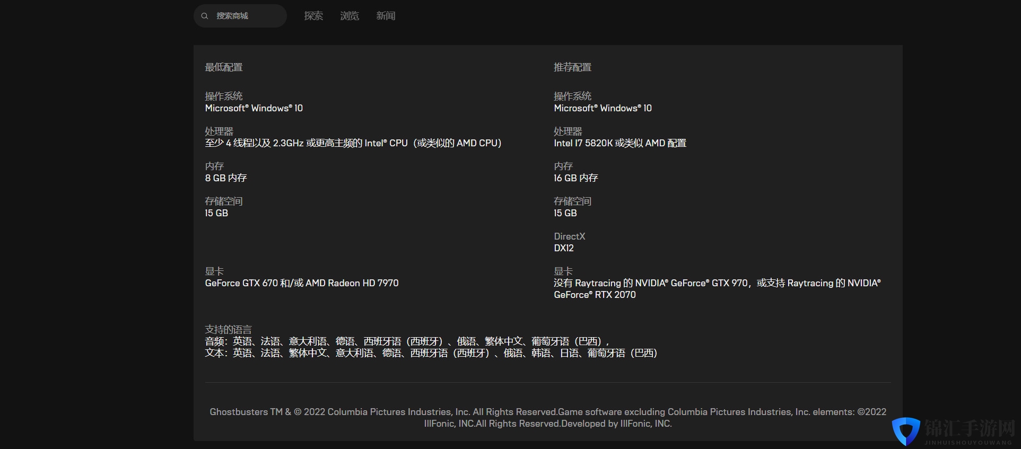This screenshot has height=449, width=1021.
Task: Select the 推荐配置 heading
Action: pos(572,67)
